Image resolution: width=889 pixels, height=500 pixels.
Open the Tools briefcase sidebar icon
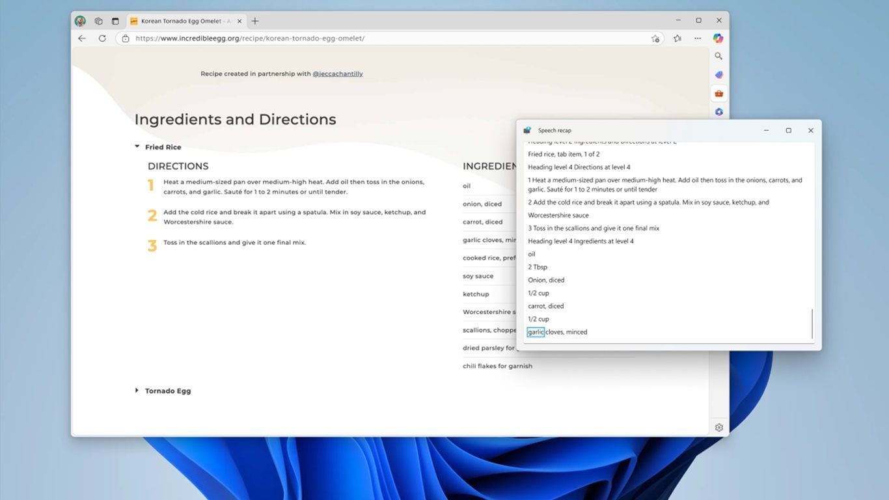[x=718, y=94]
